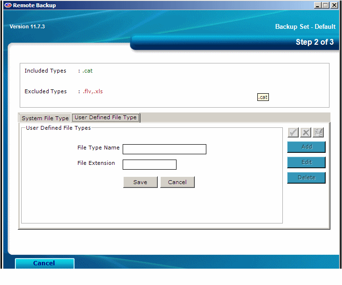Cancel the file type form
Viewport: 342px width, 285px height.
[177, 182]
